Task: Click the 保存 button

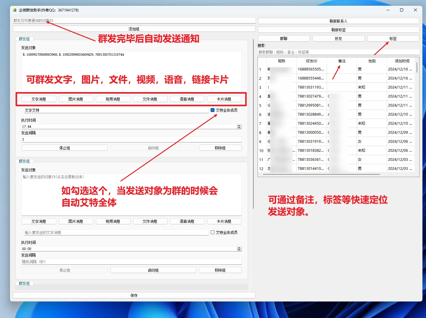Action: pos(134,295)
